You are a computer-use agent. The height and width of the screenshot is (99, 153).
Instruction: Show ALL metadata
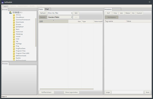tap(133, 13)
